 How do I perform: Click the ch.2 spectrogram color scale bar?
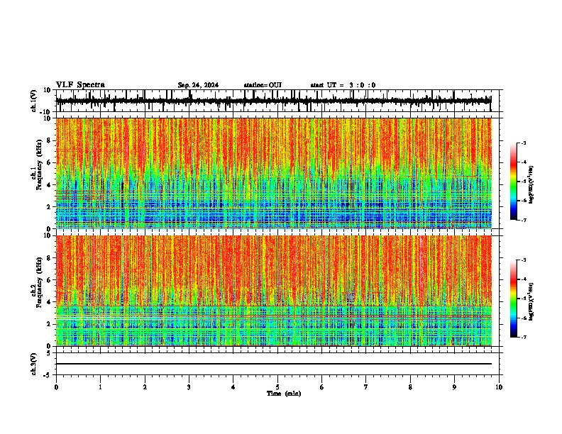(x=514, y=299)
